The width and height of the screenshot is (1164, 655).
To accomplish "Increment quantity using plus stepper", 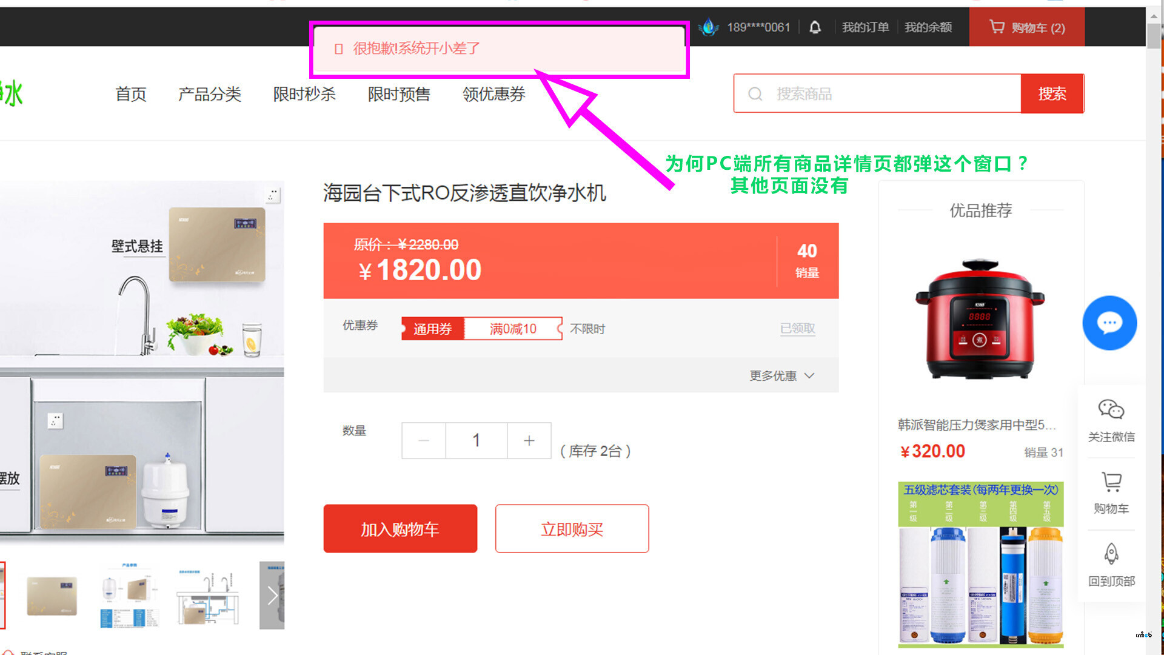I will pyautogui.click(x=529, y=440).
